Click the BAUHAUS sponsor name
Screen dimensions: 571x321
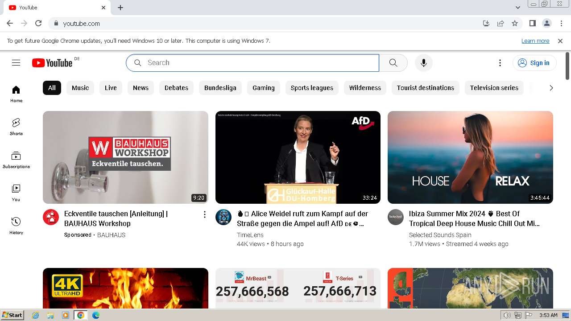tap(111, 235)
